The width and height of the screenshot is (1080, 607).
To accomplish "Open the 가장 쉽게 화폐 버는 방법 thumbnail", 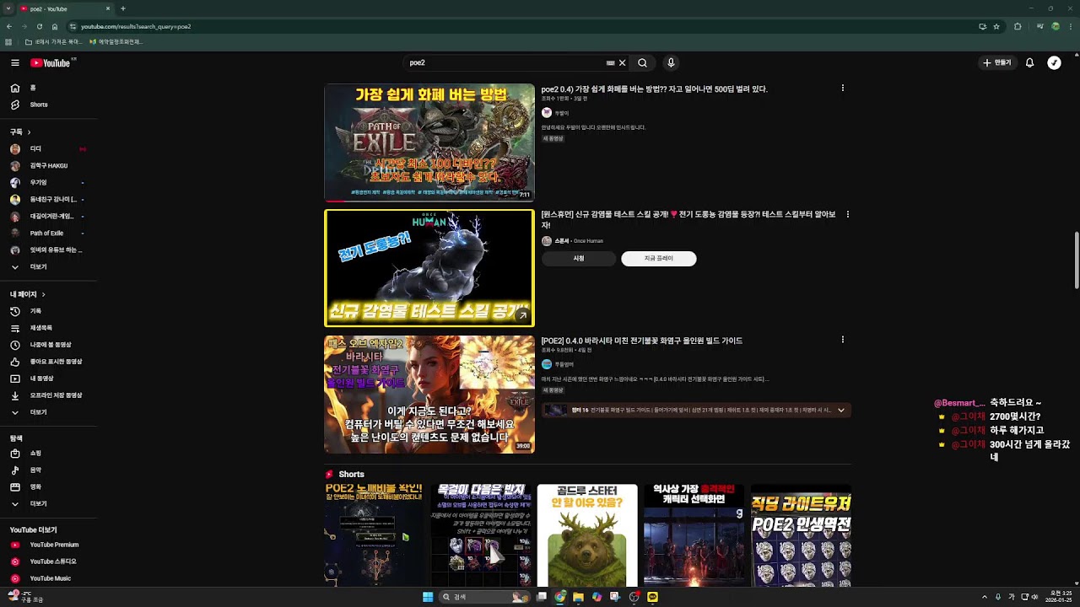I will [x=429, y=142].
